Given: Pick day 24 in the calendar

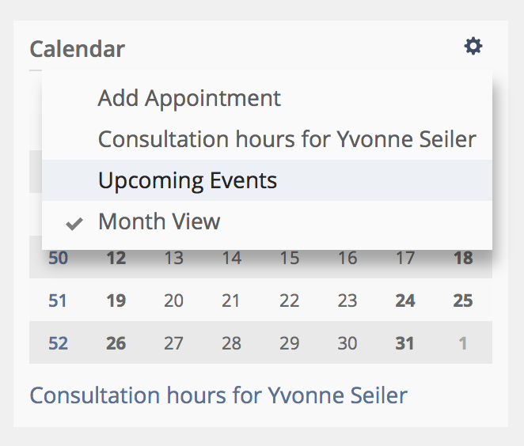Looking at the screenshot, I should pyautogui.click(x=405, y=301).
